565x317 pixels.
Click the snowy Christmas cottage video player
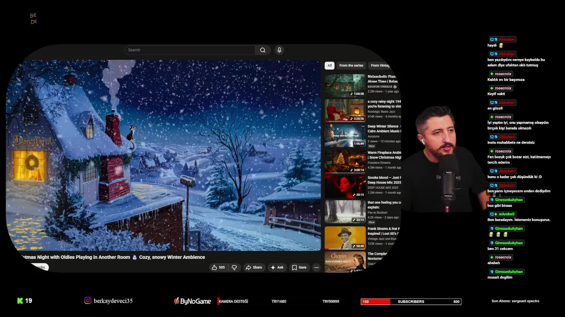(163, 155)
